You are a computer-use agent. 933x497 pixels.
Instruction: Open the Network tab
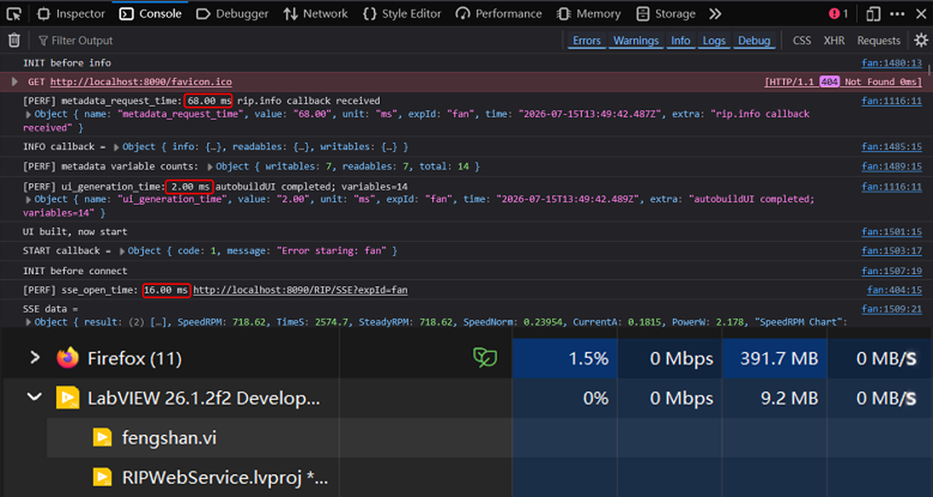coord(316,14)
